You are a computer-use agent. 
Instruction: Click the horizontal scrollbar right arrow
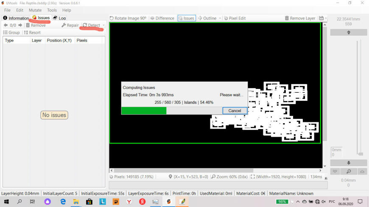point(320,170)
